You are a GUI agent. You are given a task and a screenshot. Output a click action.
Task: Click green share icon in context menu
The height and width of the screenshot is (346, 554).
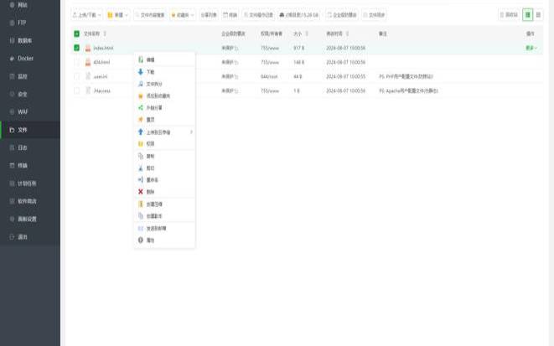(x=140, y=108)
